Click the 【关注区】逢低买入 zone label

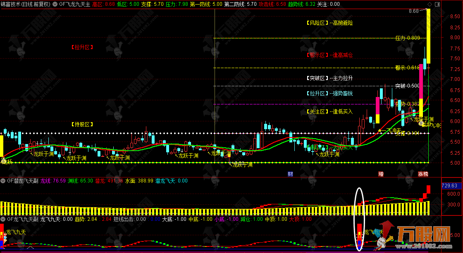329,111
